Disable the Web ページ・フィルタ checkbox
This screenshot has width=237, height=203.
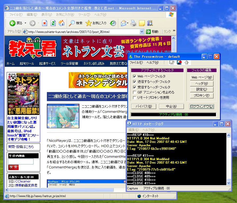134,76
